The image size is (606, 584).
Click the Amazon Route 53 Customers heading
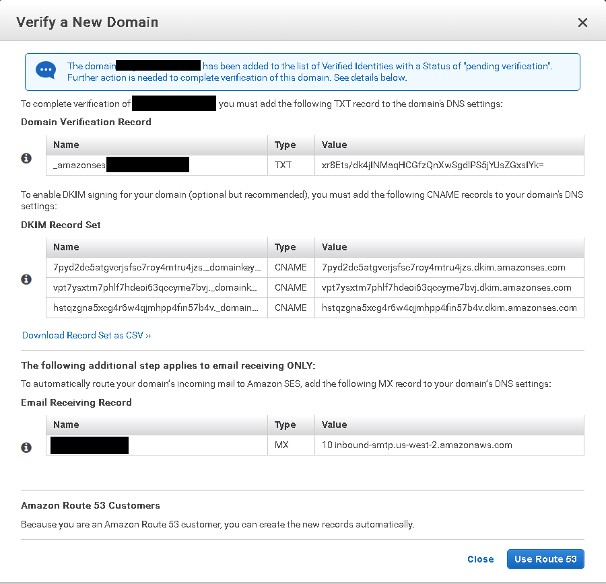tap(90, 505)
